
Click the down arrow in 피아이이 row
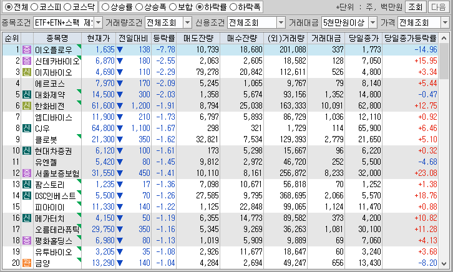(x=120, y=206)
